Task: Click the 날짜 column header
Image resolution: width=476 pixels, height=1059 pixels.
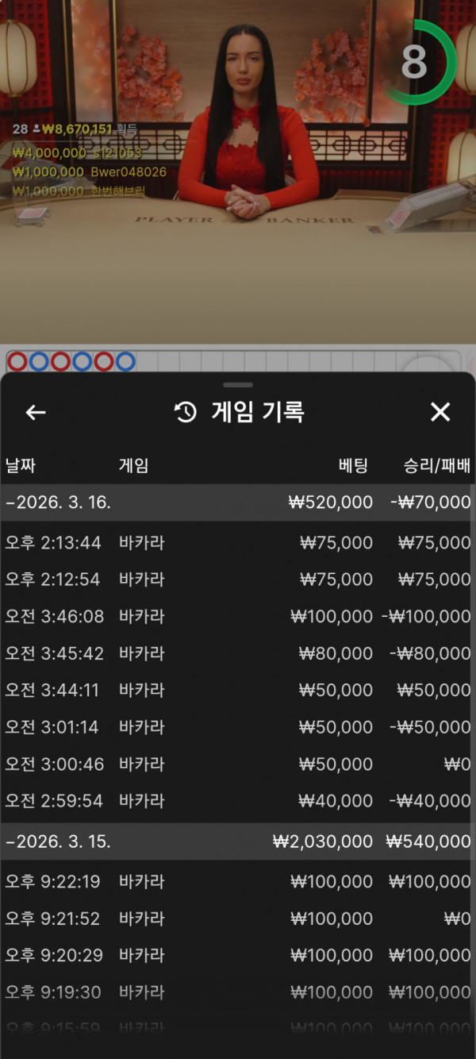Action: [x=21, y=466]
